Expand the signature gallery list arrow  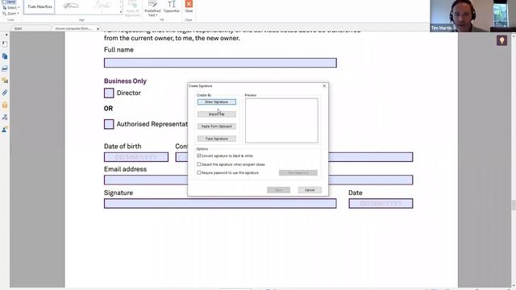120,12
